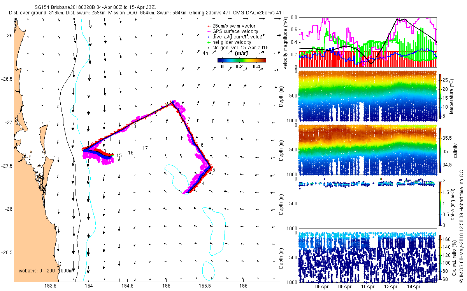Click latitude label -26.5 on the map axis
This screenshot has height=291, width=467.
(7, 79)
